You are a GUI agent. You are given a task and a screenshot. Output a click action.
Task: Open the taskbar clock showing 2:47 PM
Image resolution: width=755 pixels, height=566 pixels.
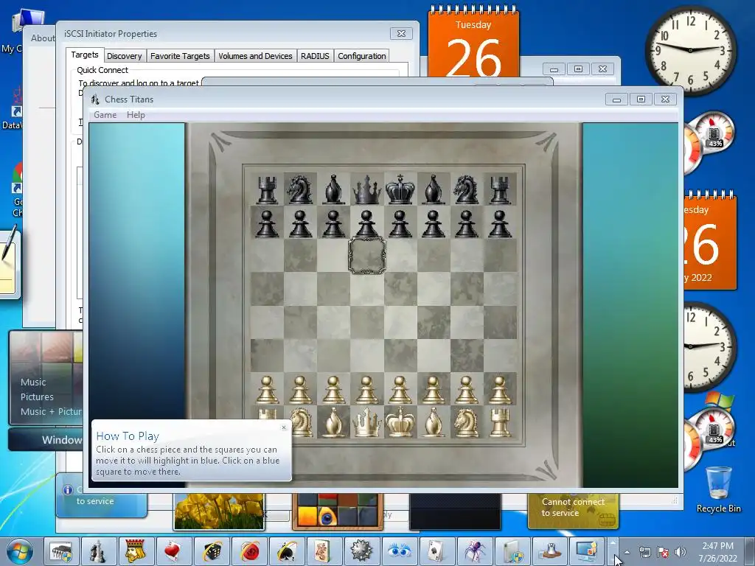point(718,552)
